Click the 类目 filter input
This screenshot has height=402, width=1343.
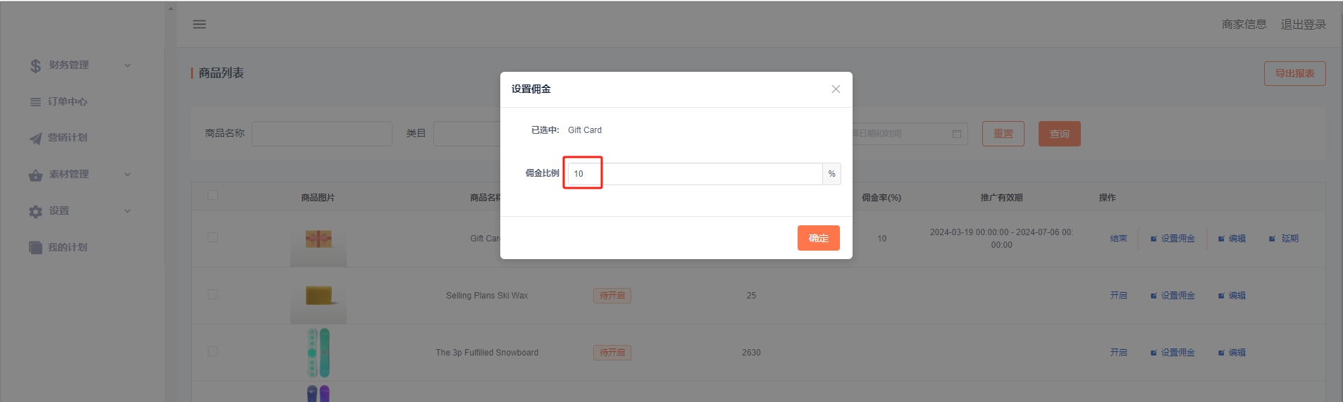point(468,134)
